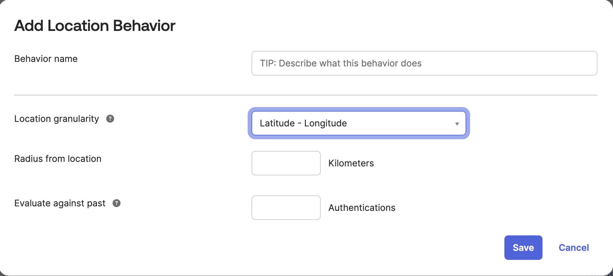The image size is (613, 276).
Task: Click the Behavior name field label
Action: (46, 59)
